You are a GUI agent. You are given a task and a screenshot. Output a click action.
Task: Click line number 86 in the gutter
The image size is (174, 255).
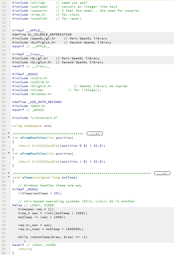(x=4, y=253)
